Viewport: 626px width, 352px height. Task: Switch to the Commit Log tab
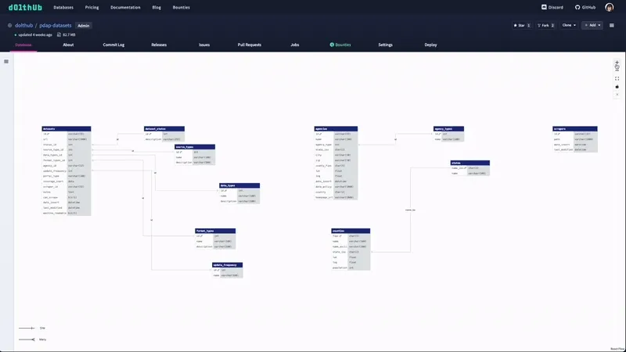pyautogui.click(x=113, y=45)
